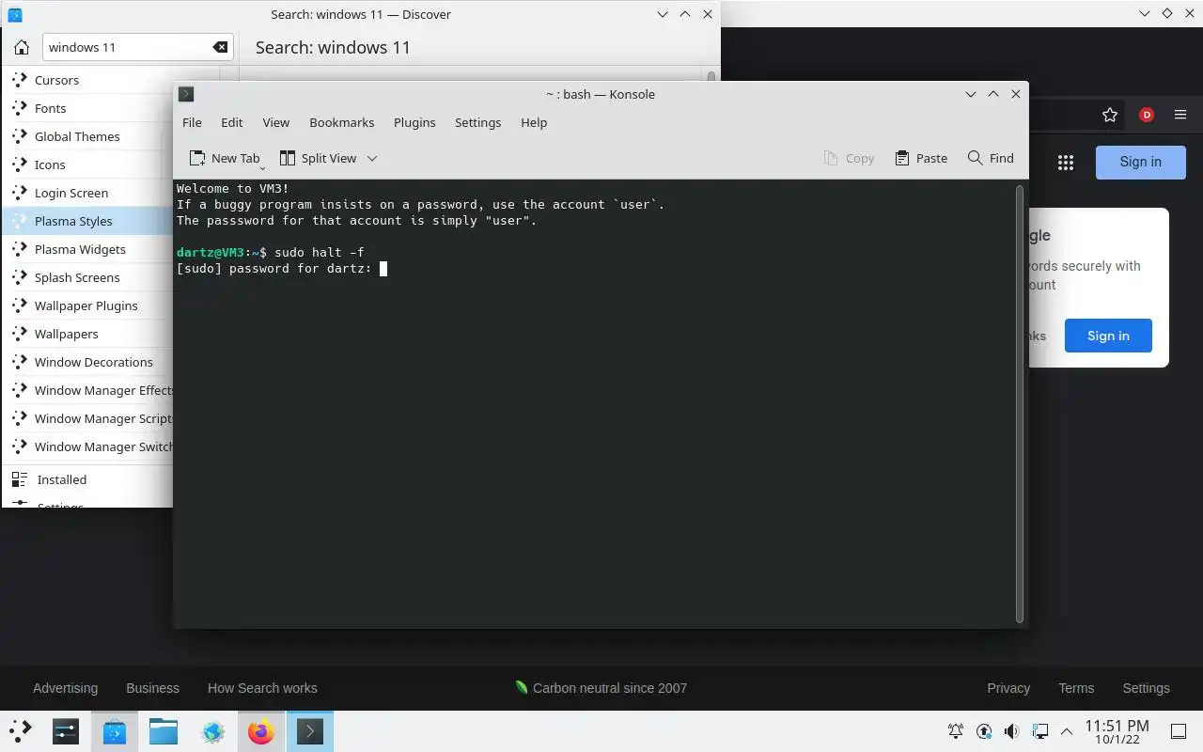The image size is (1203, 752).
Task: Open the notifications bell in system tray
Action: point(956,731)
